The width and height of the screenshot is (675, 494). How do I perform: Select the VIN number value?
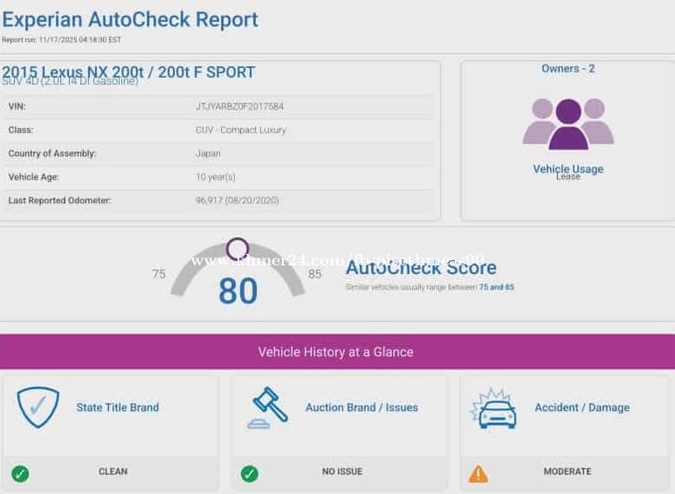click(x=239, y=106)
